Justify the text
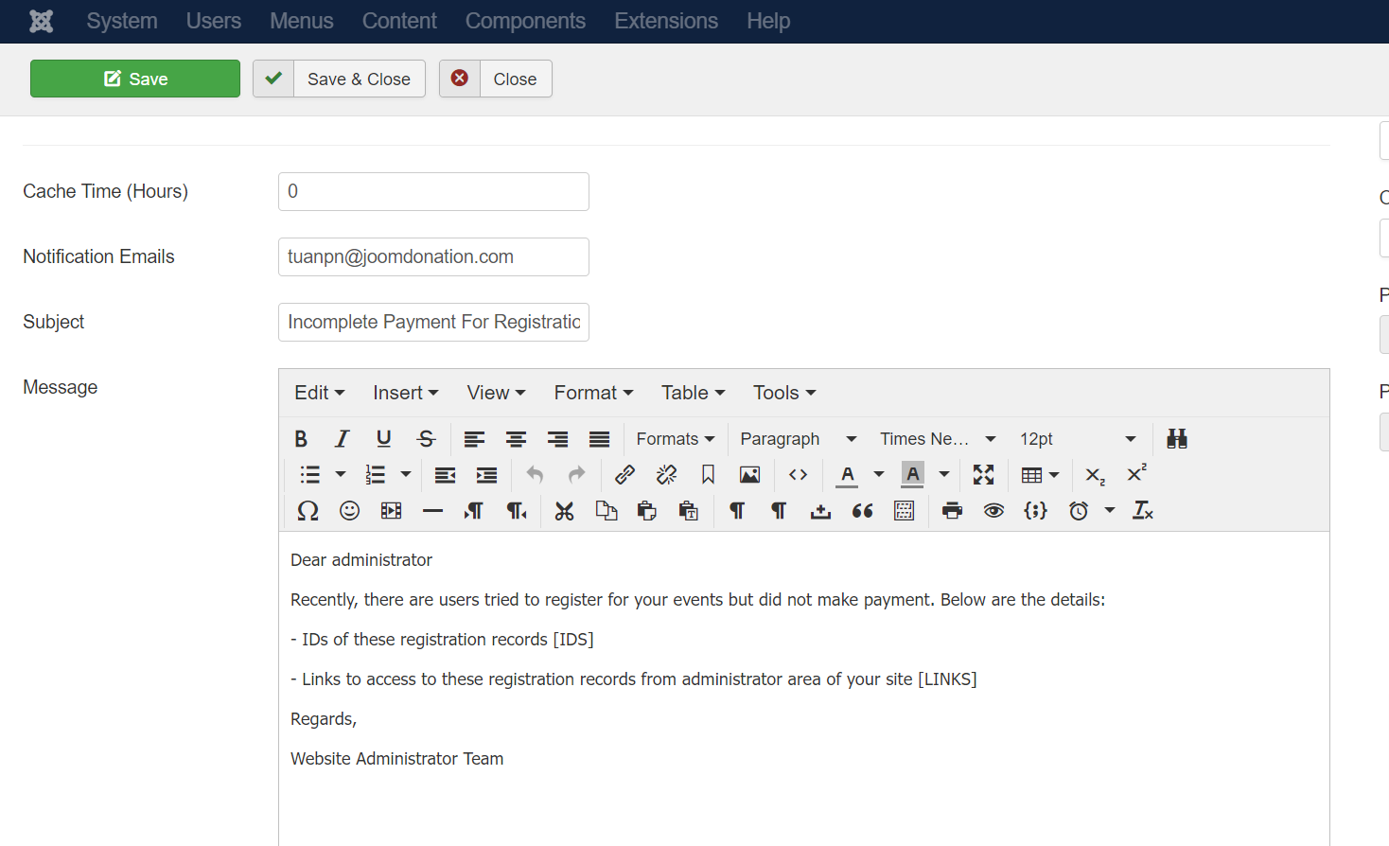This screenshot has width=1389, height=846. point(599,439)
